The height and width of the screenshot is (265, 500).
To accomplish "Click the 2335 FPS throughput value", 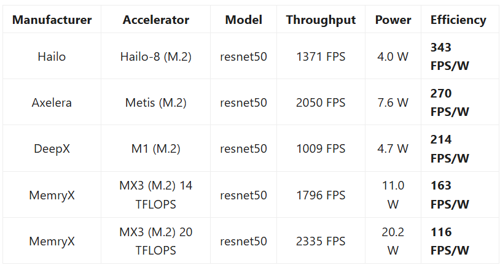I will pyautogui.click(x=321, y=241).
